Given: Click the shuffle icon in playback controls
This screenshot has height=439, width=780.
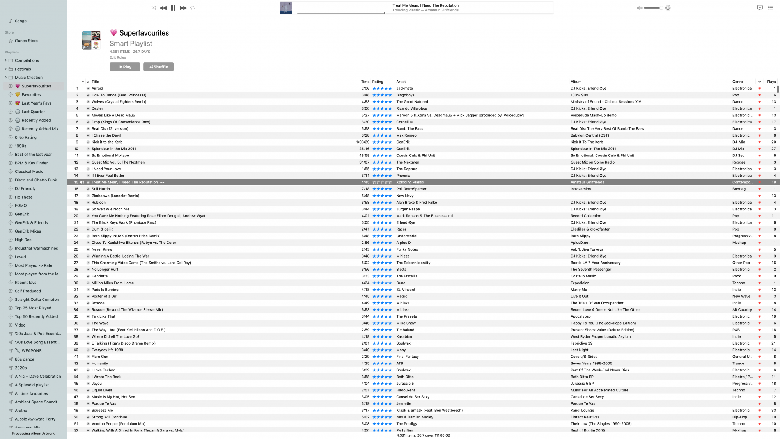Looking at the screenshot, I should (x=154, y=8).
